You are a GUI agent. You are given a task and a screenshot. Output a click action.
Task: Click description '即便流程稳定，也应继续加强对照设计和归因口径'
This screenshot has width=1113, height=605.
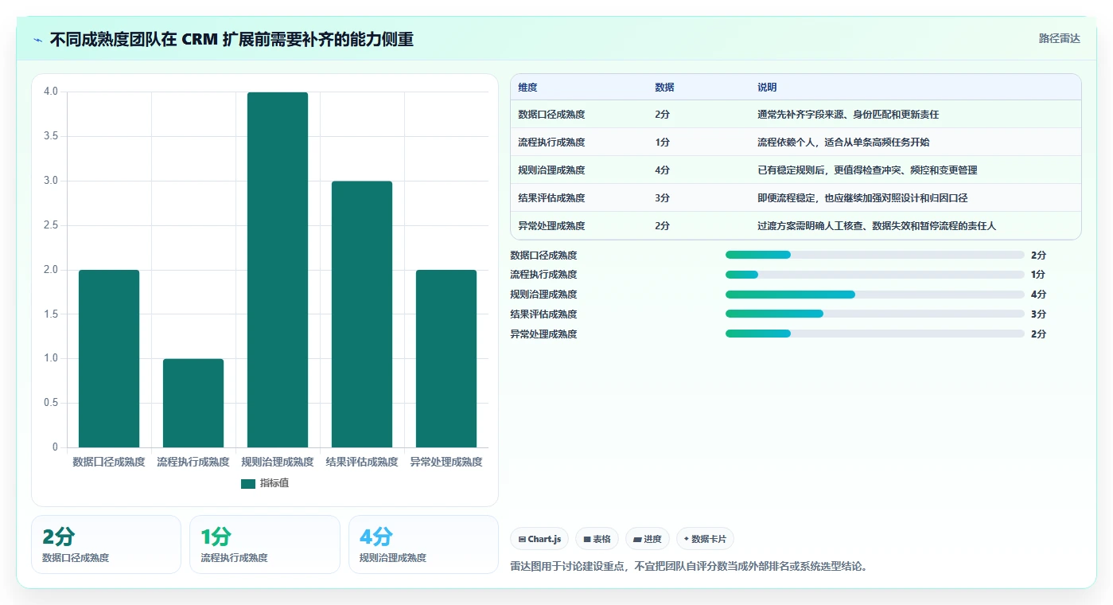(x=862, y=198)
